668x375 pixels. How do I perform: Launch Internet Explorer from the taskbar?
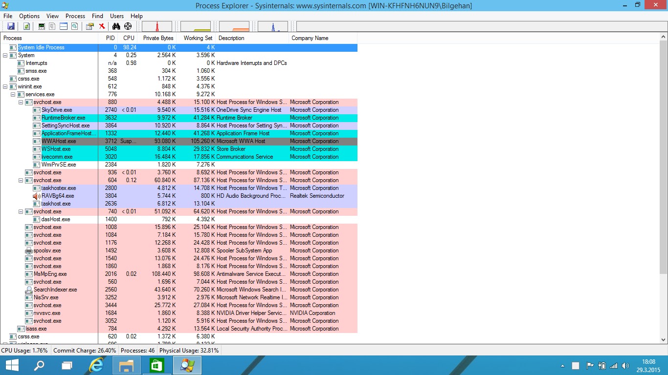click(97, 365)
